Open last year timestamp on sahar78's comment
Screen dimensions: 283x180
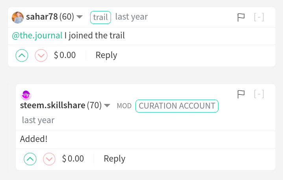coord(131,17)
